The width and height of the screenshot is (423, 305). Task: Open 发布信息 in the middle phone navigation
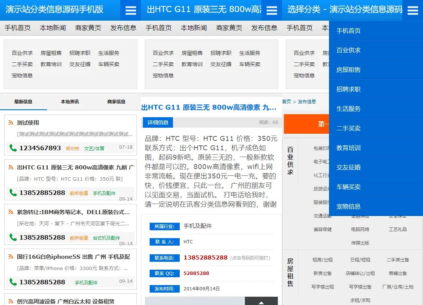coord(264,28)
